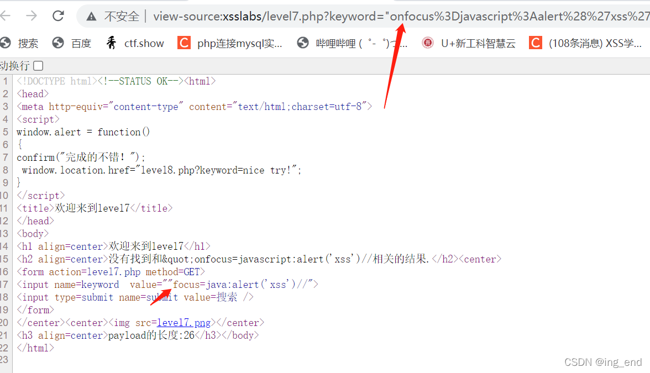Click the h1 line 欢迎来到level7
Screen dimensions: 650x373
pos(114,246)
